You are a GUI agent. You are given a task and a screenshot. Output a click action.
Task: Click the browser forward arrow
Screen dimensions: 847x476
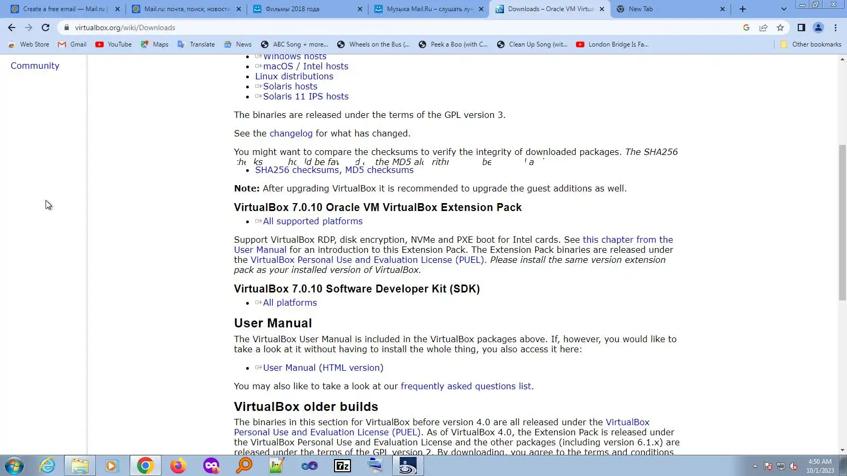tap(29, 28)
